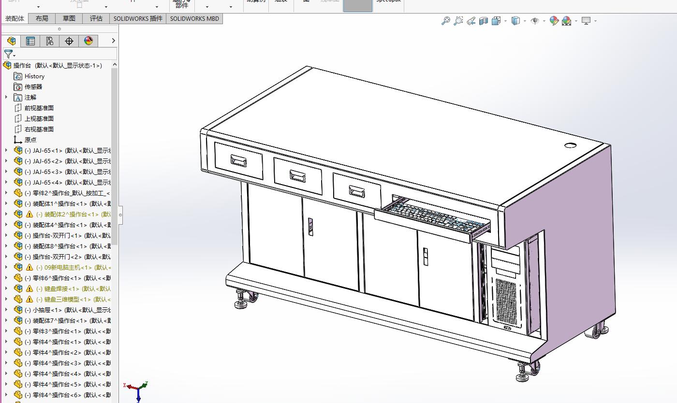The height and width of the screenshot is (403, 677).
Task: Click the 零件4^操作台<2> part icon
Action: [x=18, y=352]
